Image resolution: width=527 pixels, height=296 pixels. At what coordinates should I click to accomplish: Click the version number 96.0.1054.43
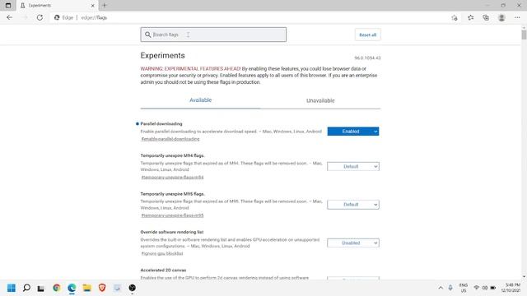(367, 58)
